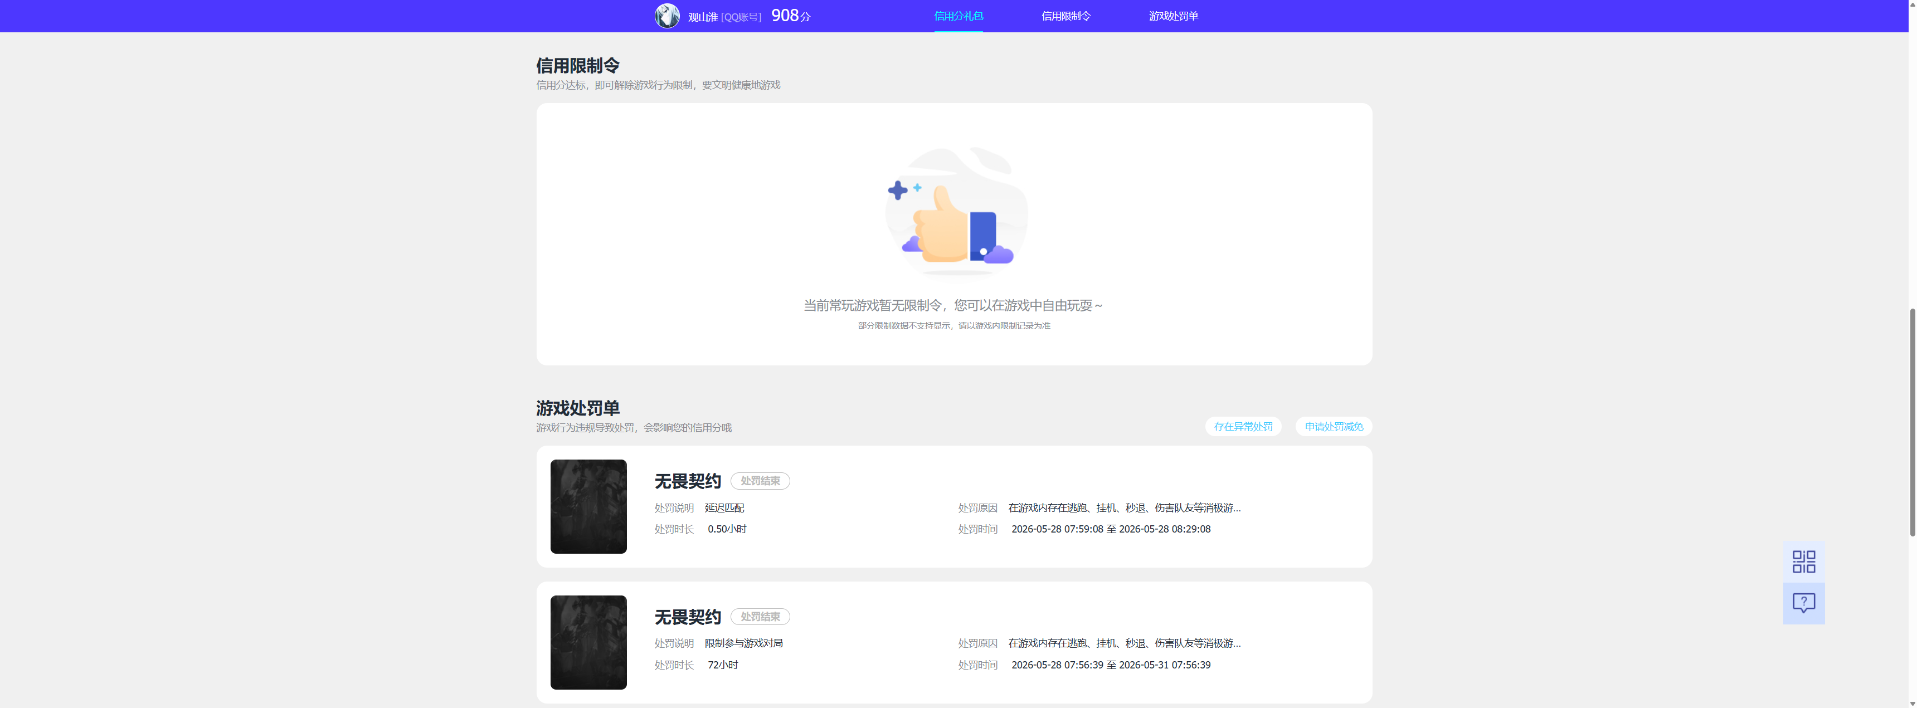Viewport: 1917px width, 708px height.
Task: Click the first 无畏契约 penalty title
Action: click(688, 481)
